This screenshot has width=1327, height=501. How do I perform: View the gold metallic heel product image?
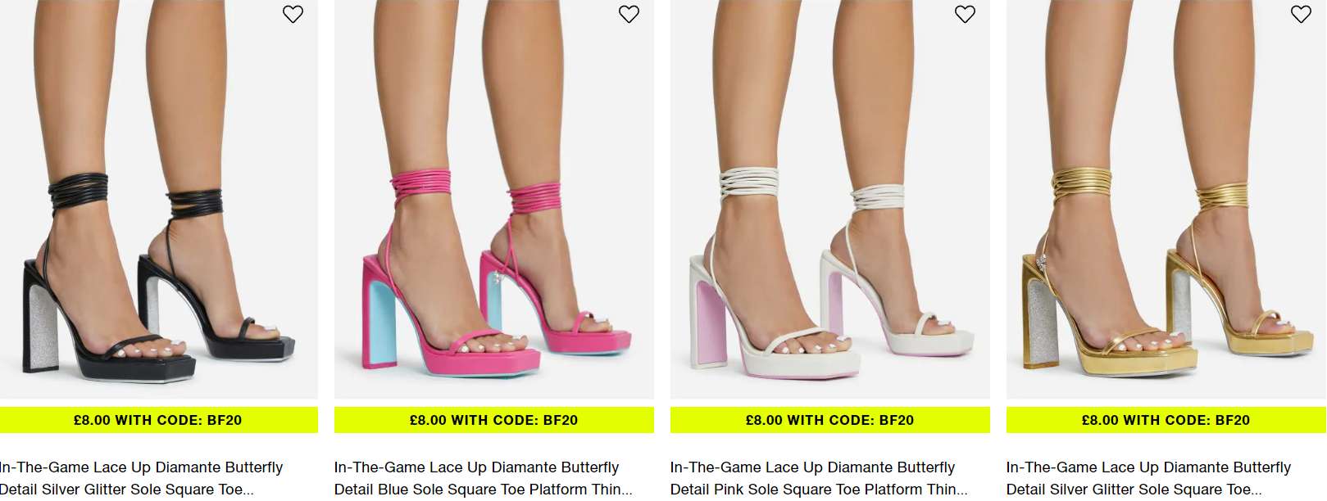click(1166, 199)
